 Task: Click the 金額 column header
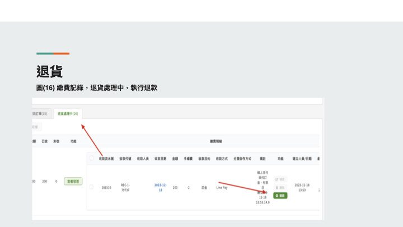tap(175, 159)
